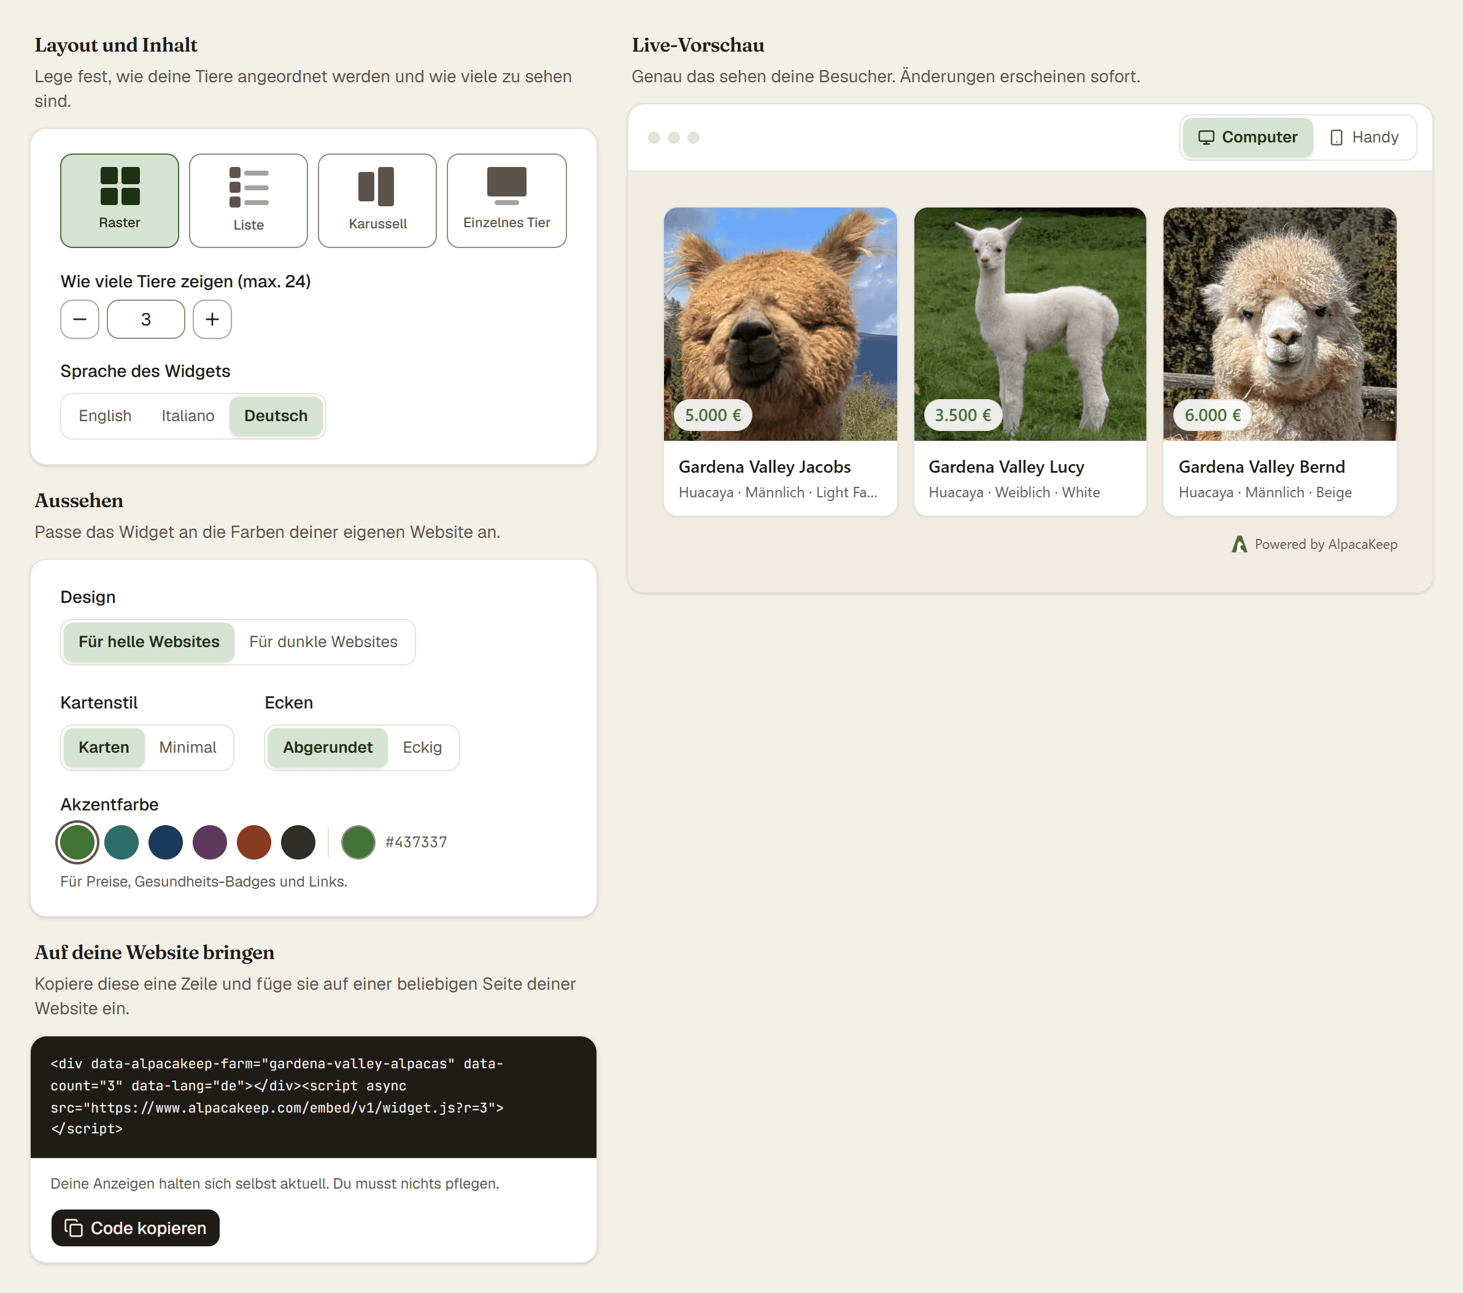Click the animal count field showing 3
The image size is (1463, 1293).
point(146,319)
